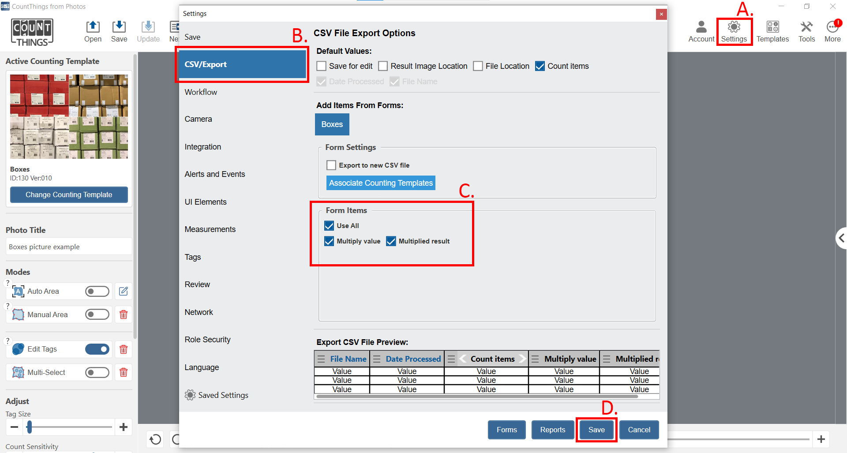Adjust the Tag Size slider handle
This screenshot has width=847, height=453.
pyautogui.click(x=30, y=427)
